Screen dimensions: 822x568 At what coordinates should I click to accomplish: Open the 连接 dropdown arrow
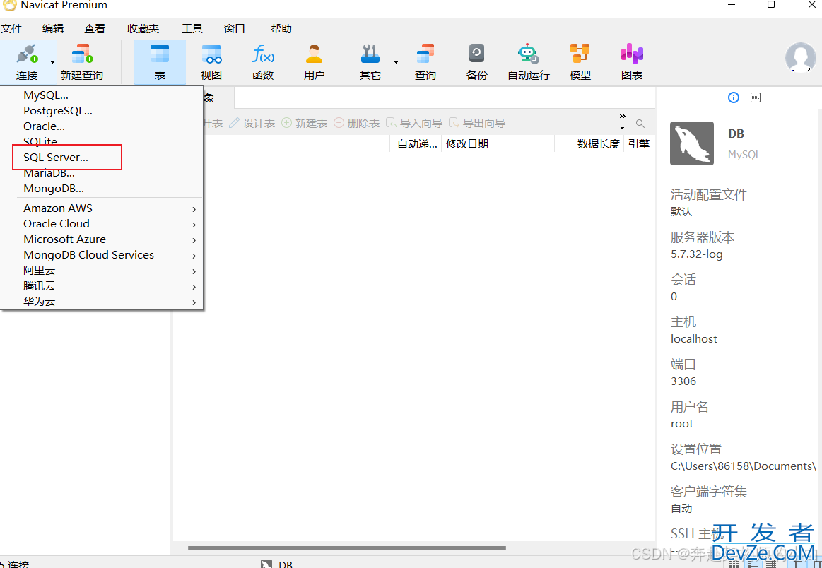point(52,62)
